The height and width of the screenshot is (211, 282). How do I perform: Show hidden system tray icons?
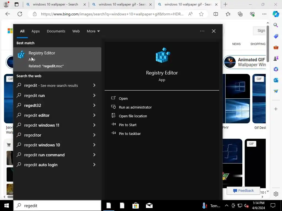(227, 206)
